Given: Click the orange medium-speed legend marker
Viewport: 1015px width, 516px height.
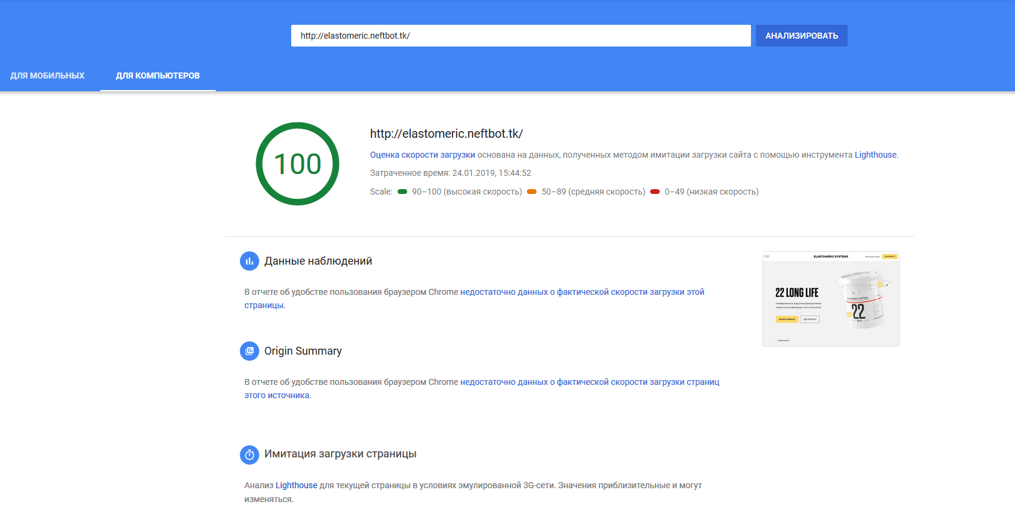Looking at the screenshot, I should 532,192.
